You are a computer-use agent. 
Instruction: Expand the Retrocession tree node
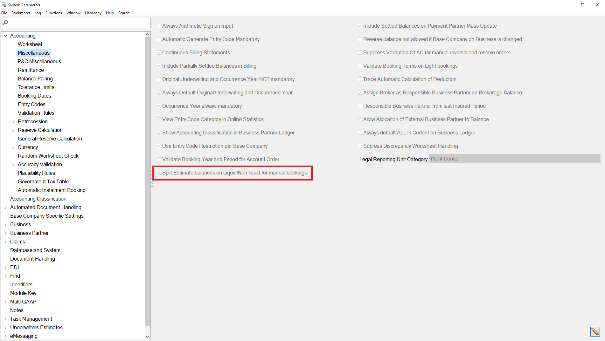click(x=13, y=121)
